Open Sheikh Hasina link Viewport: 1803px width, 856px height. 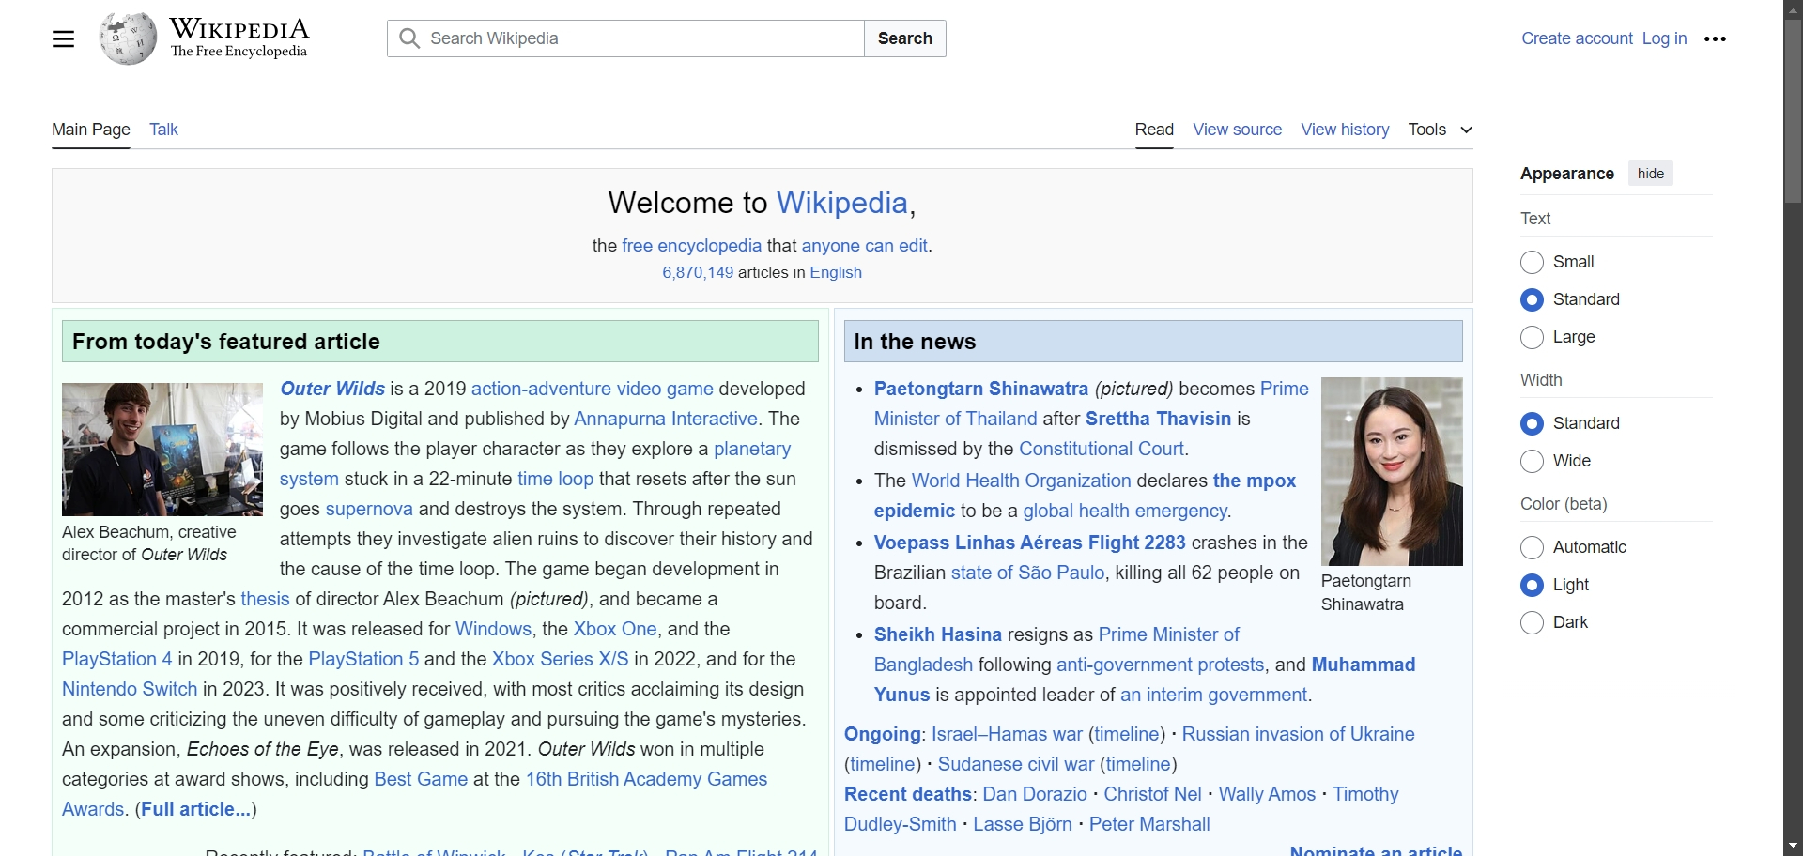(x=938, y=634)
